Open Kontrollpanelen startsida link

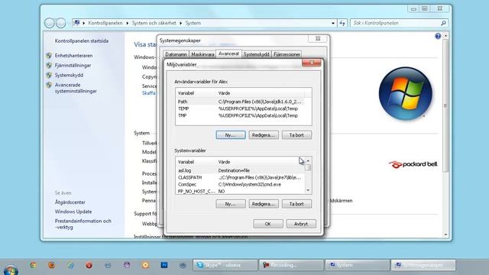[x=82, y=40]
